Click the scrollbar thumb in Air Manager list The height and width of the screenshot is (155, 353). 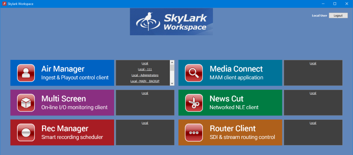(x=172, y=68)
